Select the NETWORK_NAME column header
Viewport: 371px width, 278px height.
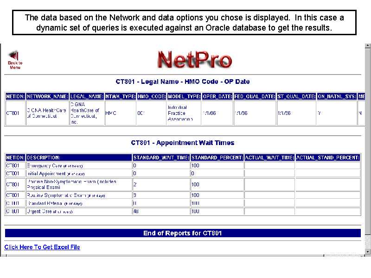pos(47,97)
